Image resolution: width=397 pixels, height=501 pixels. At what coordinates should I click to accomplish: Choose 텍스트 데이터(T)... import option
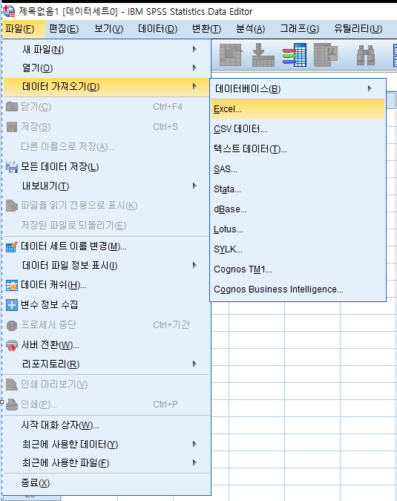click(x=298, y=149)
